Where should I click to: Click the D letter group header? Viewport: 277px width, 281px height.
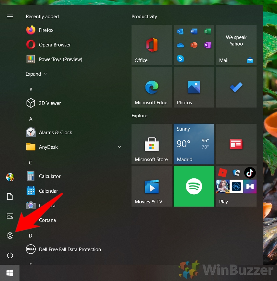click(x=31, y=236)
